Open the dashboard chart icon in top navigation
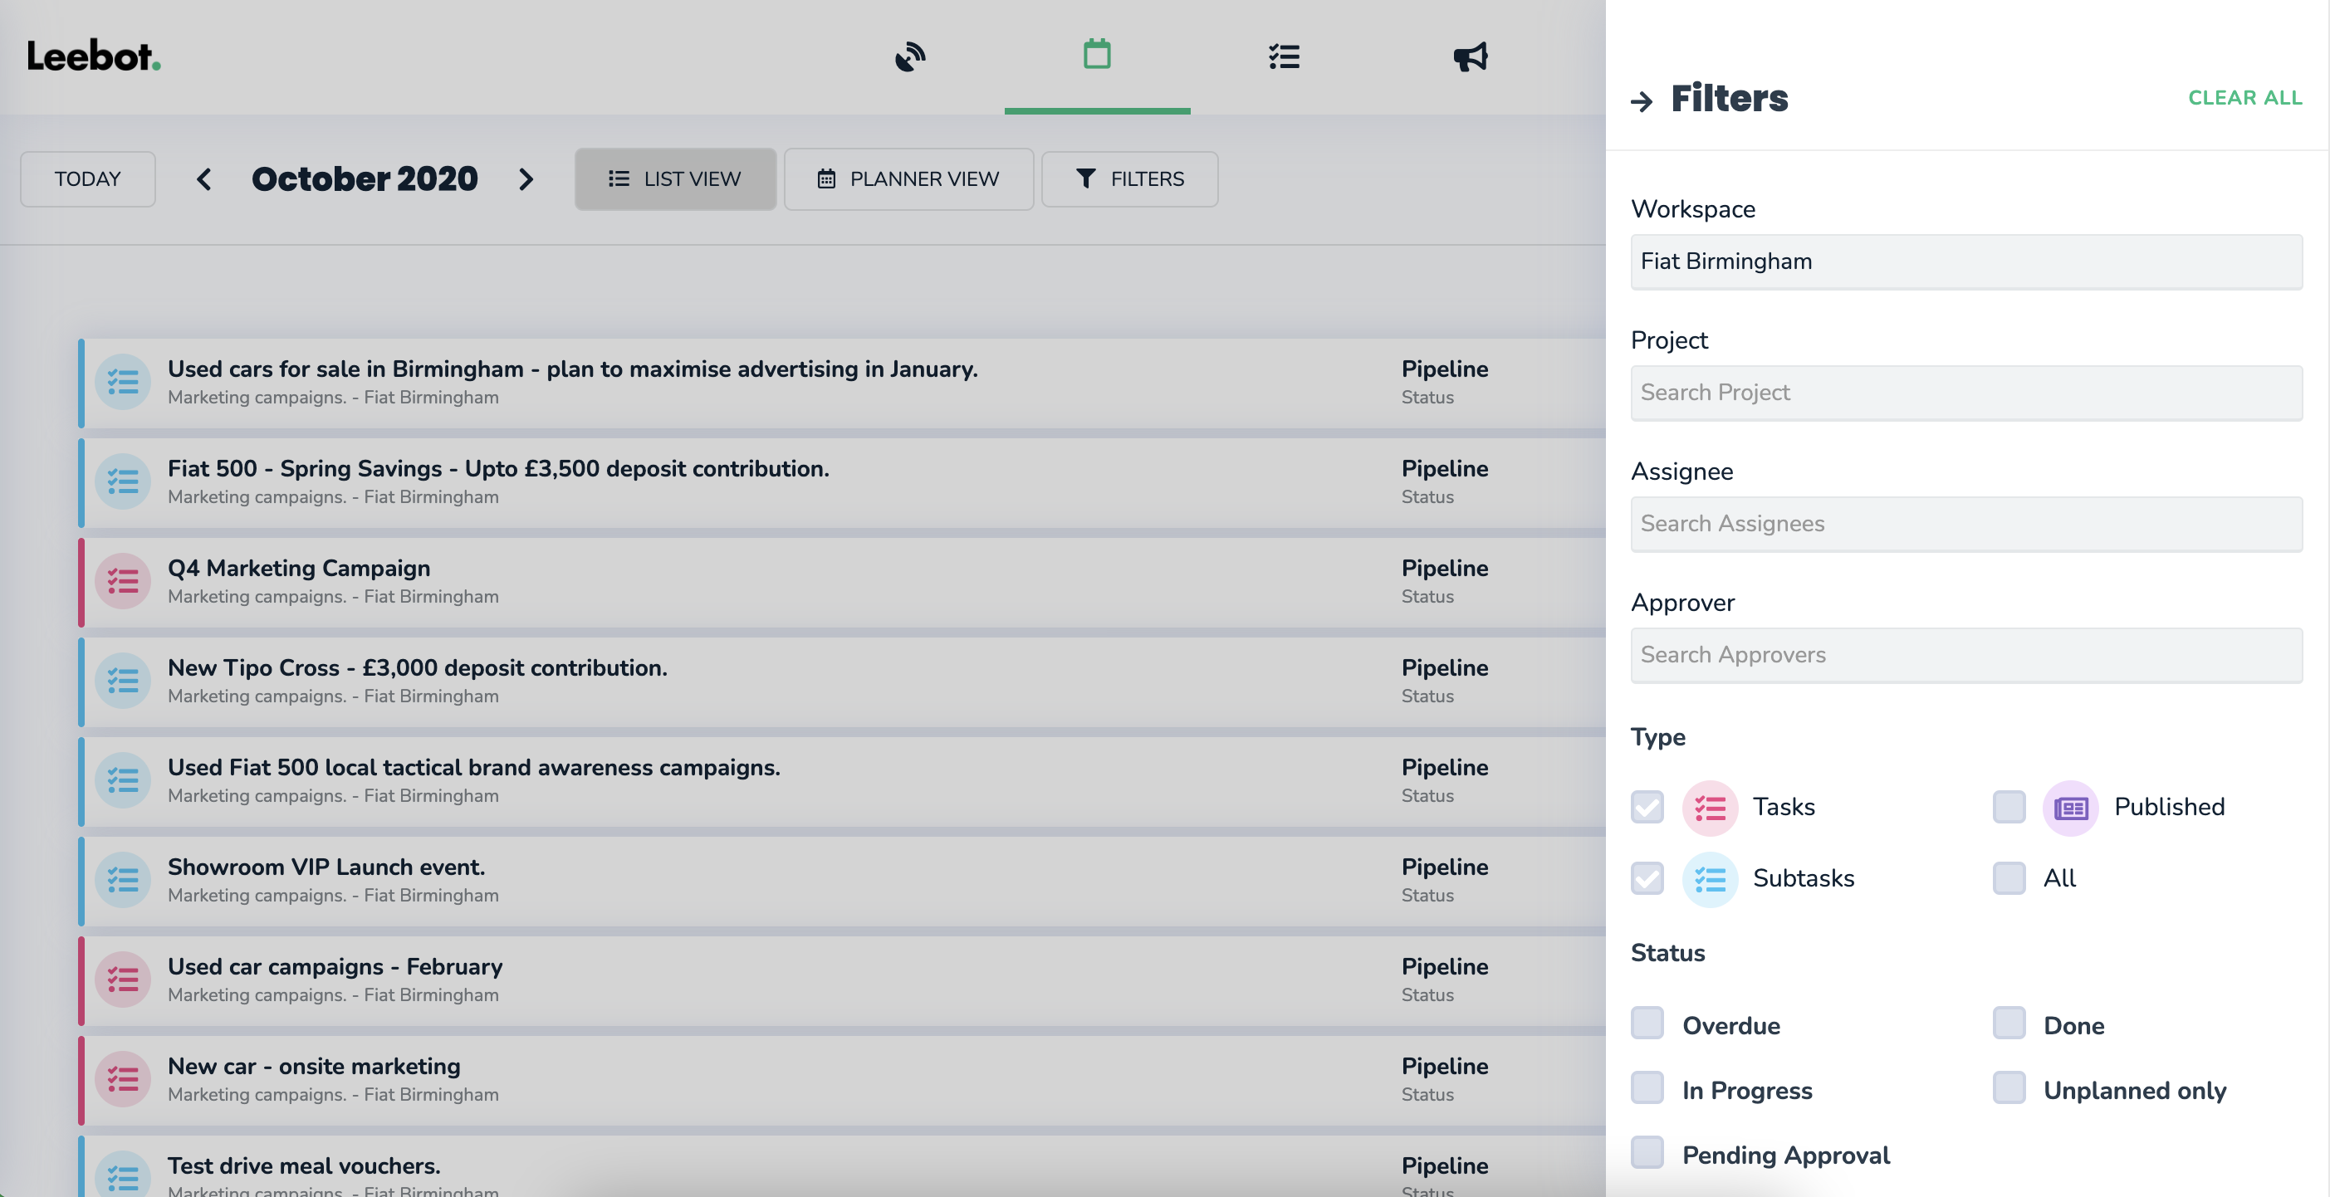Image resolution: width=2330 pixels, height=1197 pixels. (910, 57)
